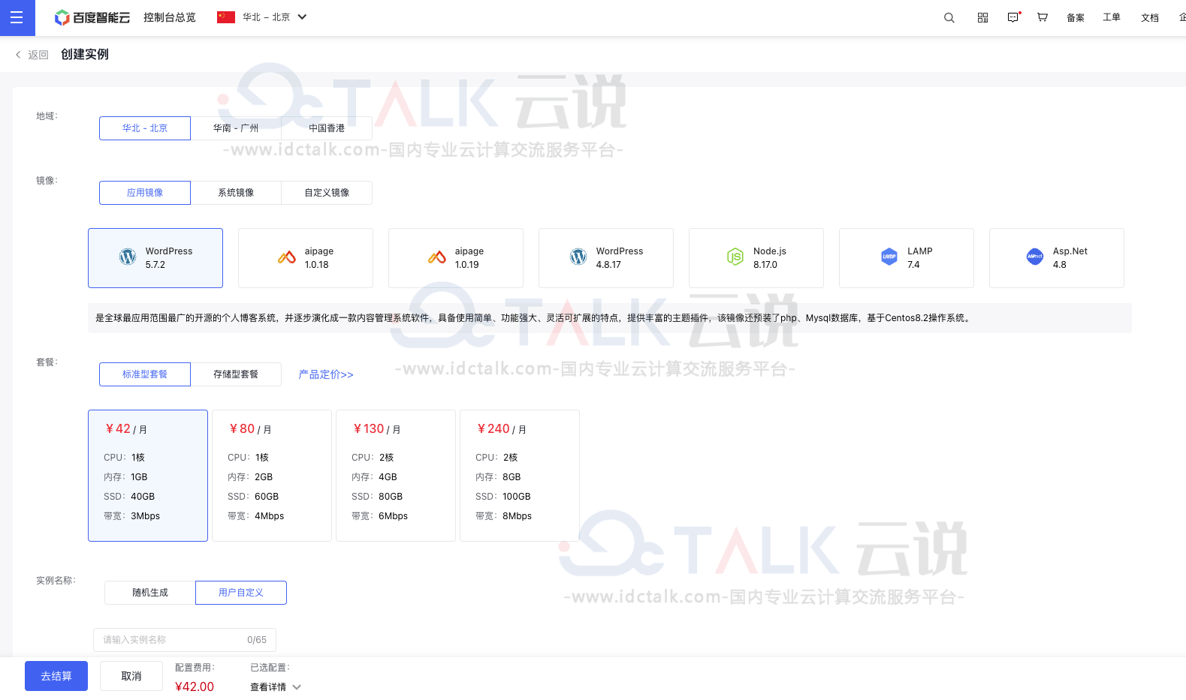Click the 0/65 character counter
Image resolution: width=1186 pixels, height=700 pixels.
[x=257, y=640]
